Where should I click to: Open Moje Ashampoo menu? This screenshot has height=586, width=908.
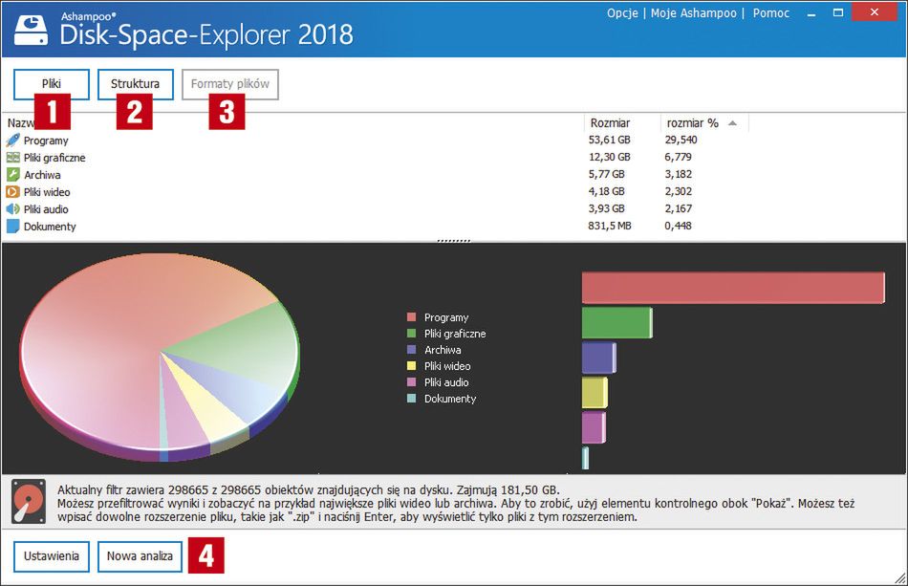point(693,12)
